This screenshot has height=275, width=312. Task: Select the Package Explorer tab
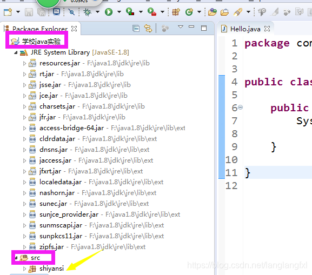[40, 29]
